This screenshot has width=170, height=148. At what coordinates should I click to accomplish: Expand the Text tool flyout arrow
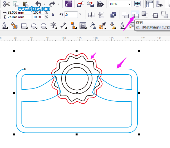[x=56, y=28]
